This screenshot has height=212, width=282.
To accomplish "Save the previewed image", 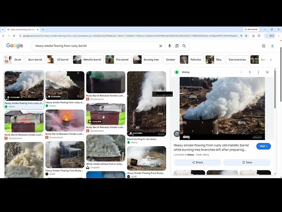I will (x=247, y=163).
